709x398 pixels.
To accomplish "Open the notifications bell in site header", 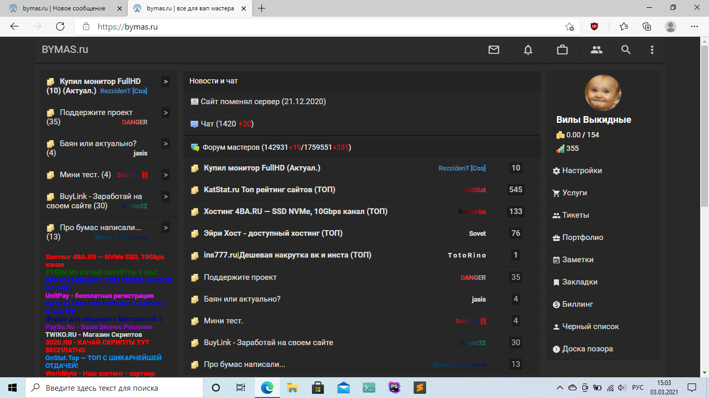I will (x=528, y=50).
